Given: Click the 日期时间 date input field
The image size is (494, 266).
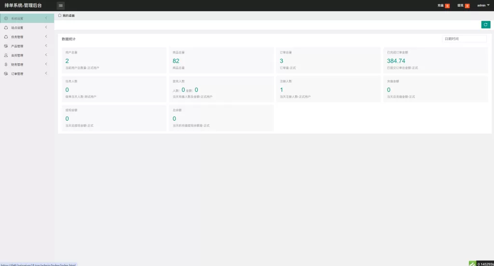Looking at the screenshot, I should pyautogui.click(x=464, y=39).
